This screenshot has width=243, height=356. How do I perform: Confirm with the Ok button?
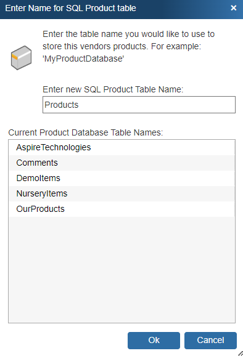point(154,341)
